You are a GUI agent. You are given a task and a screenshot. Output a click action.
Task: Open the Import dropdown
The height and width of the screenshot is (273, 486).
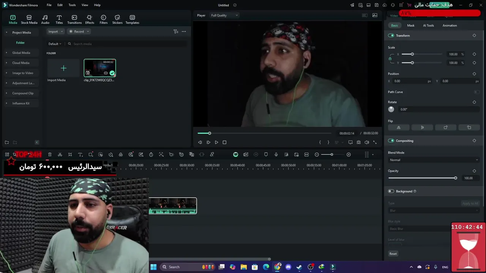point(55,32)
